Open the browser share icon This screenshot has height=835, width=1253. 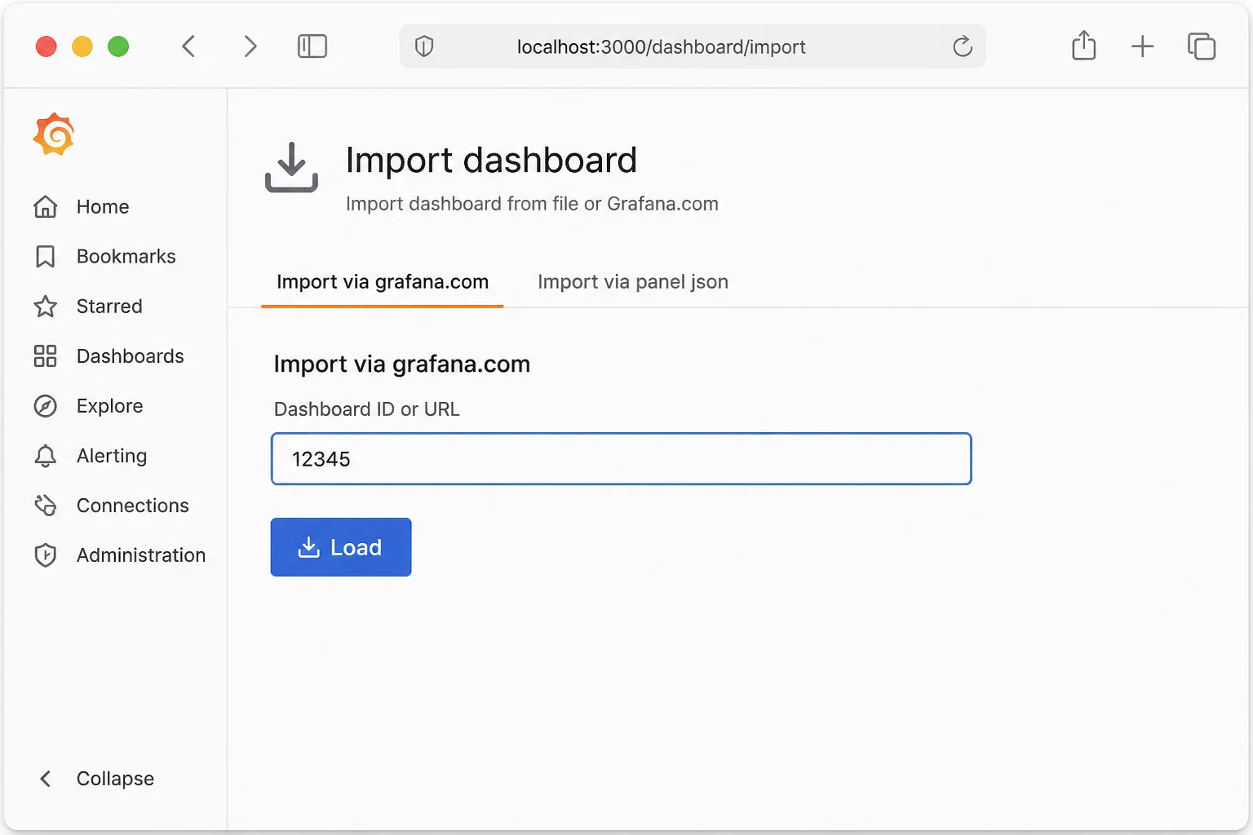pyautogui.click(x=1084, y=46)
